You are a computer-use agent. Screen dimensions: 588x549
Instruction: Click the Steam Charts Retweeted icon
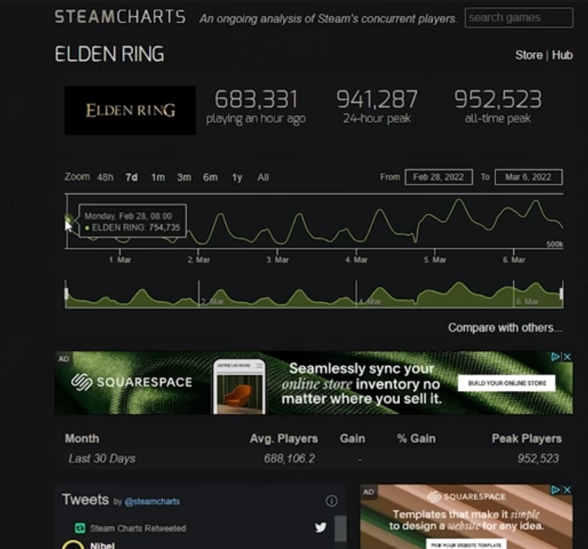pyautogui.click(x=80, y=528)
